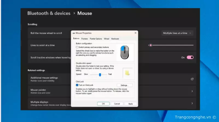
Task: Toggle off Scroll inactive windows when hovering
Action: pyautogui.click(x=190, y=58)
